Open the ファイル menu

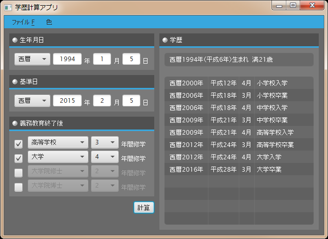click(x=23, y=22)
